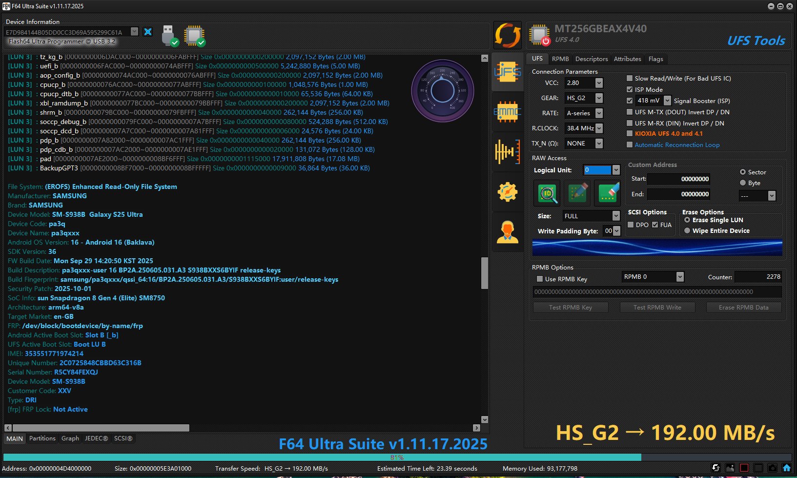Open the eMMC sidebar module
The height and width of the screenshot is (478, 797).
coord(508,112)
